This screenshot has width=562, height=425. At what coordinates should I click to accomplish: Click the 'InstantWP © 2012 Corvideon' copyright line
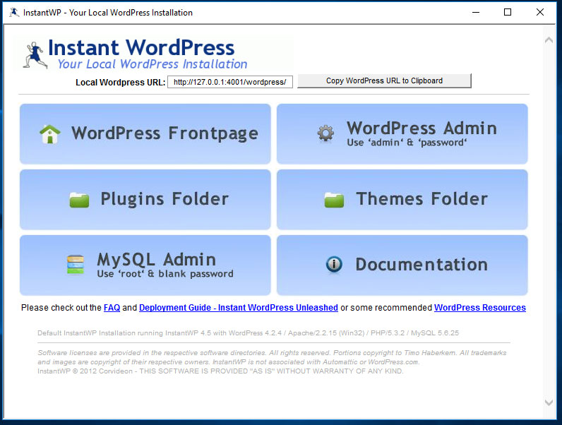click(x=220, y=371)
